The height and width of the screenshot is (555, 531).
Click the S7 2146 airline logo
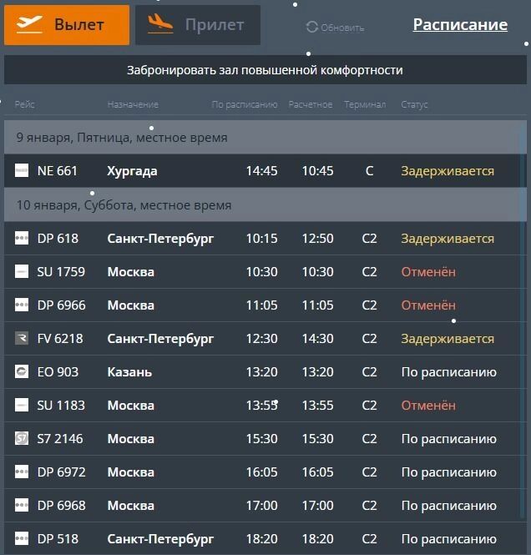pyautogui.click(x=22, y=439)
